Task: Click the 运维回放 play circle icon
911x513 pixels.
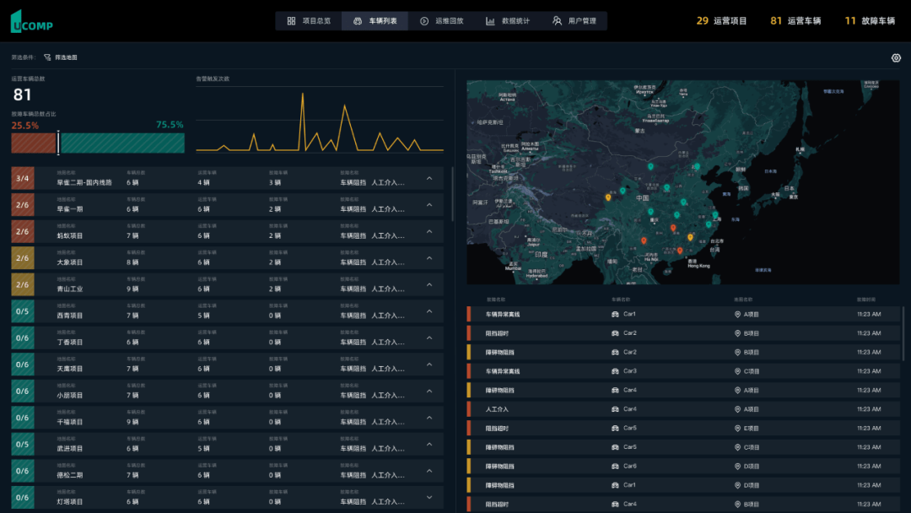Action: pyautogui.click(x=424, y=21)
